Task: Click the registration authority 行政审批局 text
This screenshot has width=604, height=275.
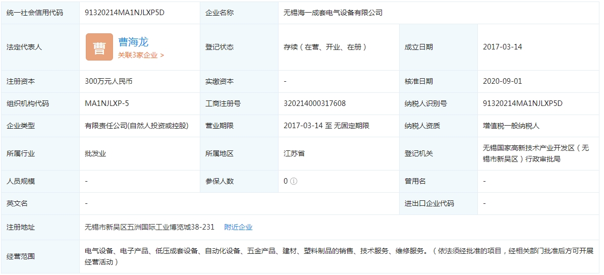Action: pos(542,159)
